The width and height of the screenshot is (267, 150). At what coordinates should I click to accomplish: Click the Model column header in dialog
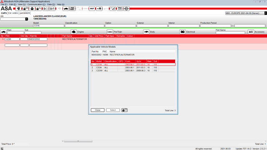(x=99, y=61)
